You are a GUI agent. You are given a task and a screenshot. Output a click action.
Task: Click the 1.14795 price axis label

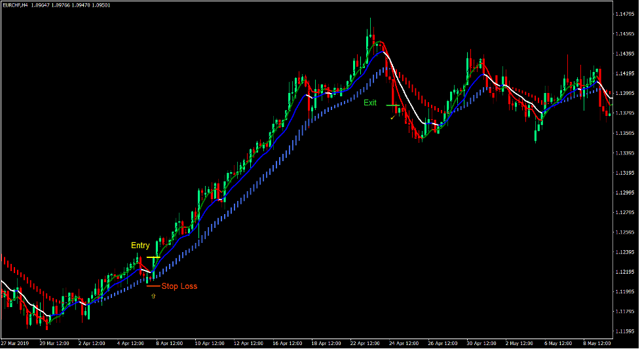[624, 14]
